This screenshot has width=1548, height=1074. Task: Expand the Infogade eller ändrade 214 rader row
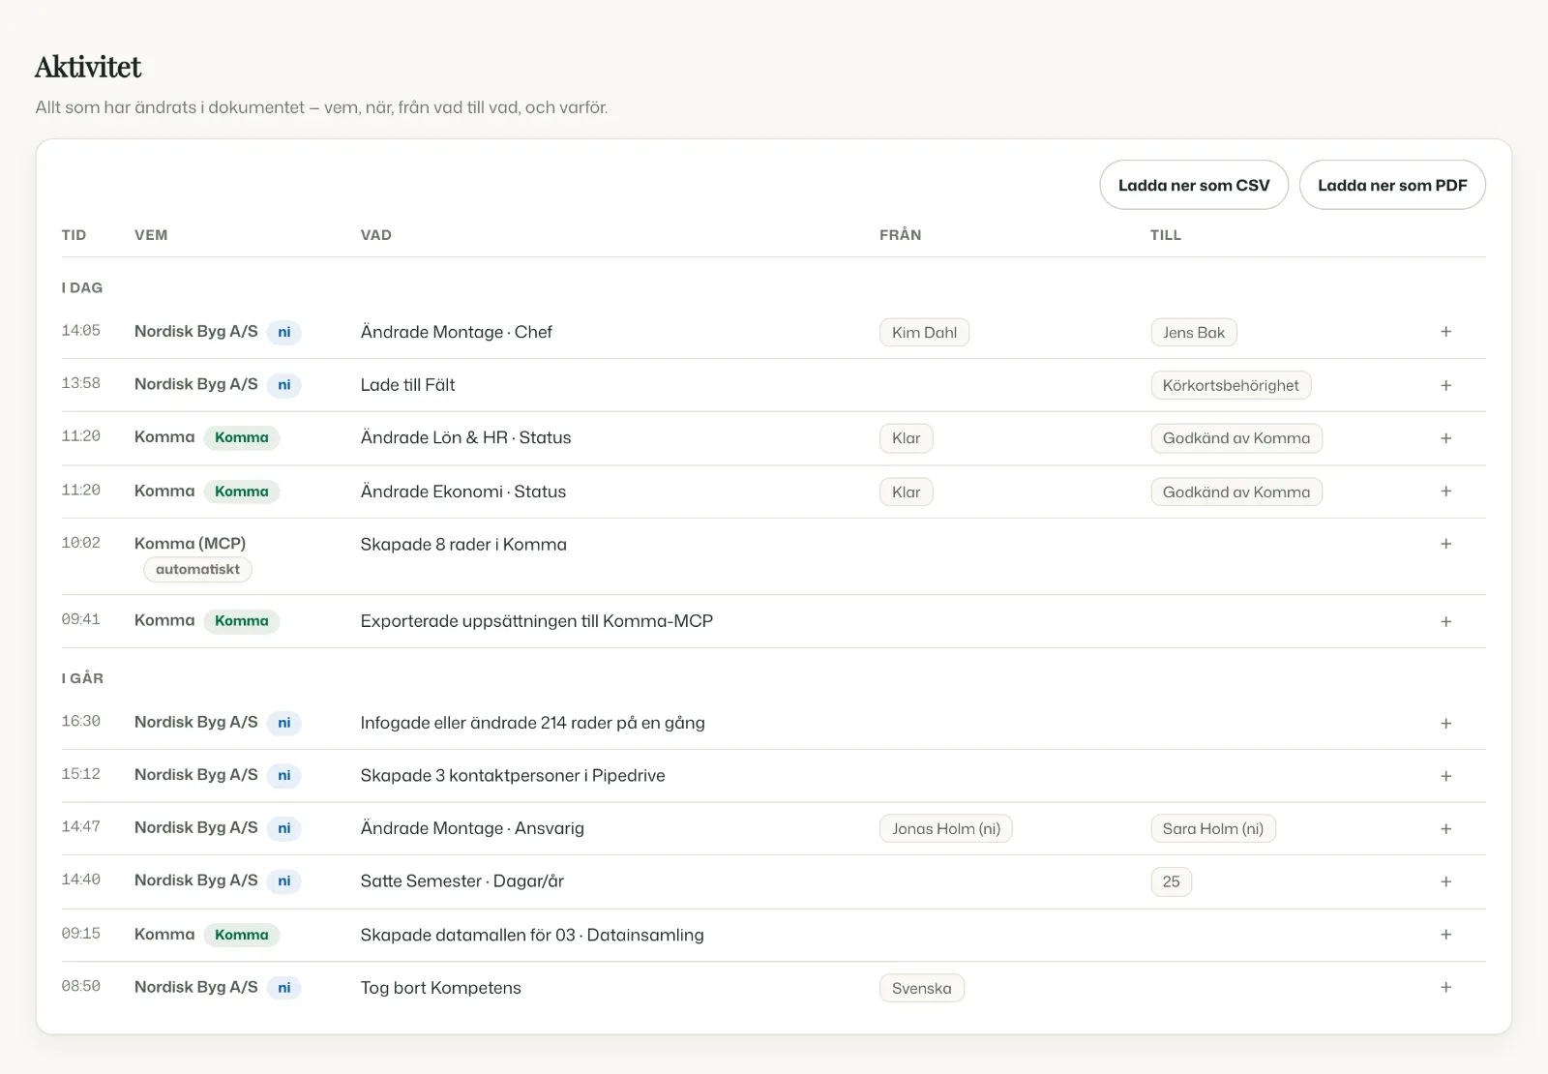(1445, 723)
